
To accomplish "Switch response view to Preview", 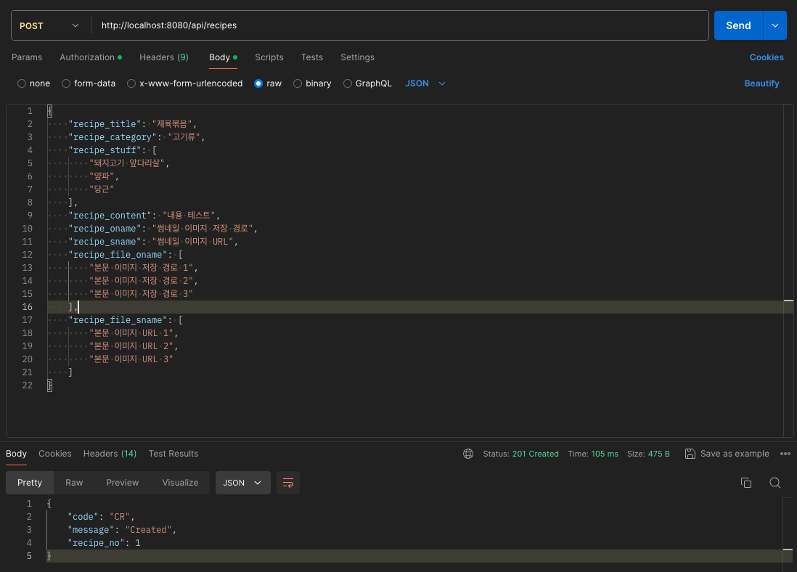I will tap(123, 483).
